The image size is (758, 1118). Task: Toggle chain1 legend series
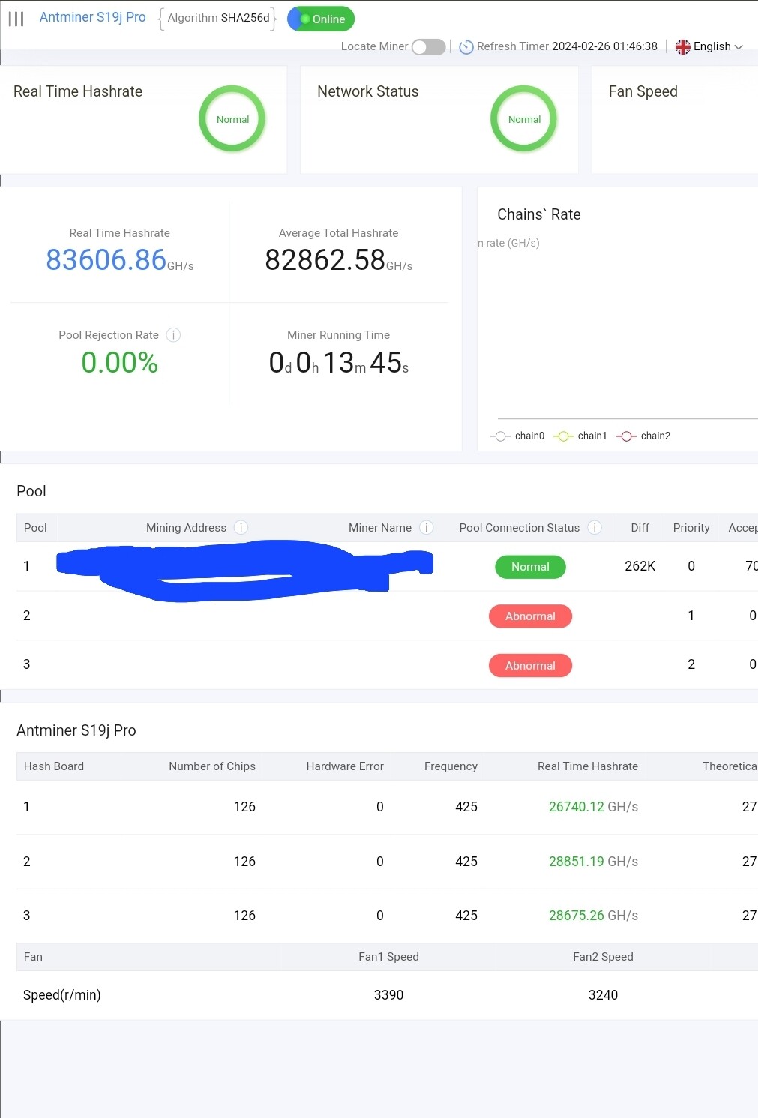(580, 436)
